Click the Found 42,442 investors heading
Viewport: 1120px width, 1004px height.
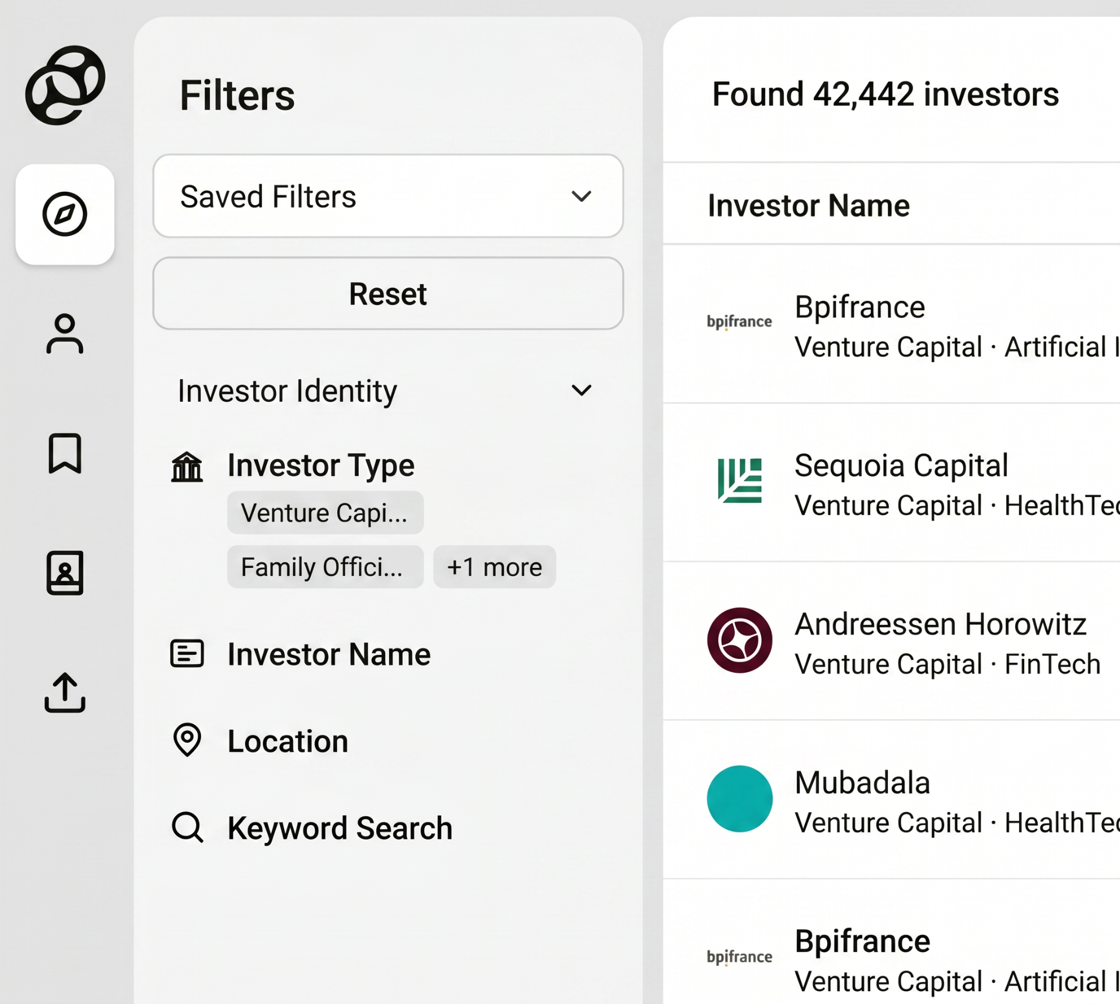[885, 94]
